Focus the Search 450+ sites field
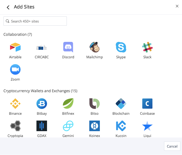The image size is (182, 155). click(35, 21)
